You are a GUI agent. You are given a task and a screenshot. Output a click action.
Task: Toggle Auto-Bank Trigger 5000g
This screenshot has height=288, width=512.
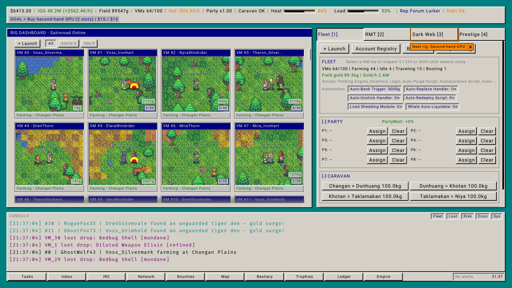point(375,89)
